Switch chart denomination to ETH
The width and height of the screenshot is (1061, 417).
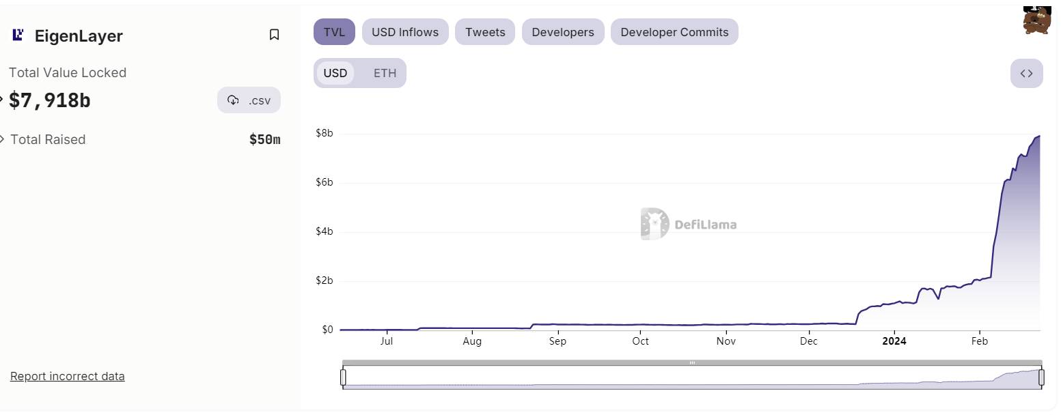coord(385,73)
